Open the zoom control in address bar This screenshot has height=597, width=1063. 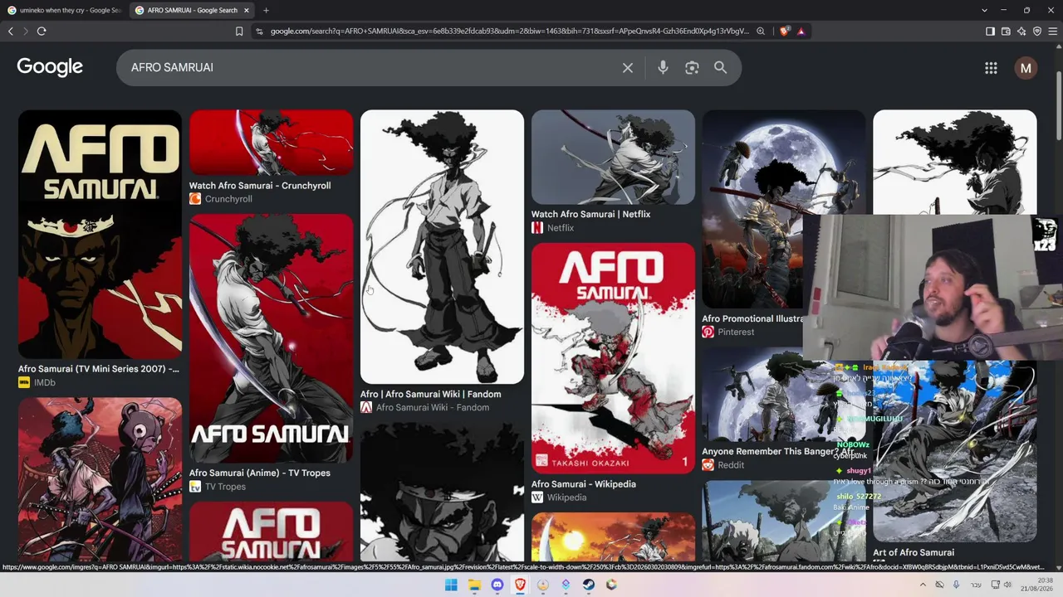[761, 32]
